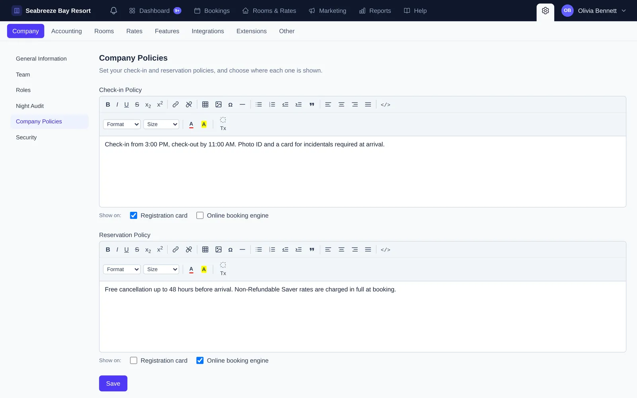Underline text in Reservation Policy toolbar
Viewport: 637px width, 398px height.
(x=127, y=250)
